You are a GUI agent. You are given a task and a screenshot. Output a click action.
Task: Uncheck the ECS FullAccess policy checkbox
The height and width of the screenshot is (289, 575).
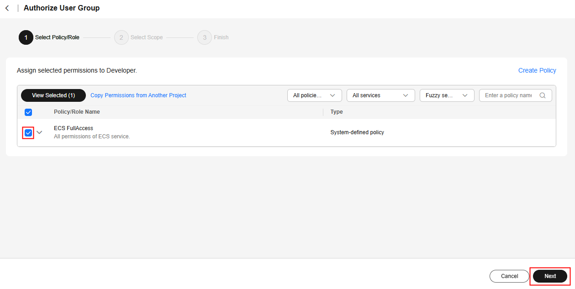click(28, 132)
